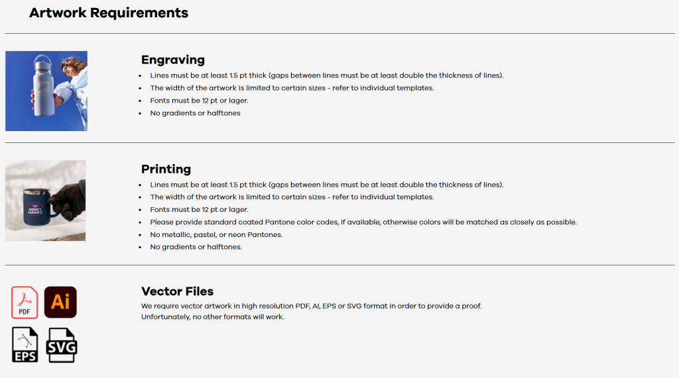This screenshot has width=679, height=378.
Task: Open the engraved water bottle photo
Action: (46, 91)
